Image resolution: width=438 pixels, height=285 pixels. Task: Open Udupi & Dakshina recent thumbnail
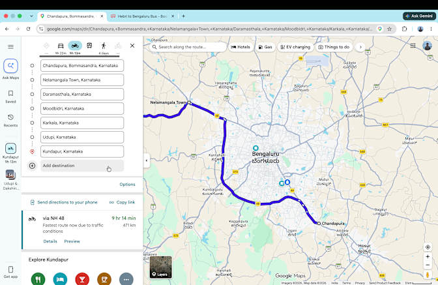[10, 179]
